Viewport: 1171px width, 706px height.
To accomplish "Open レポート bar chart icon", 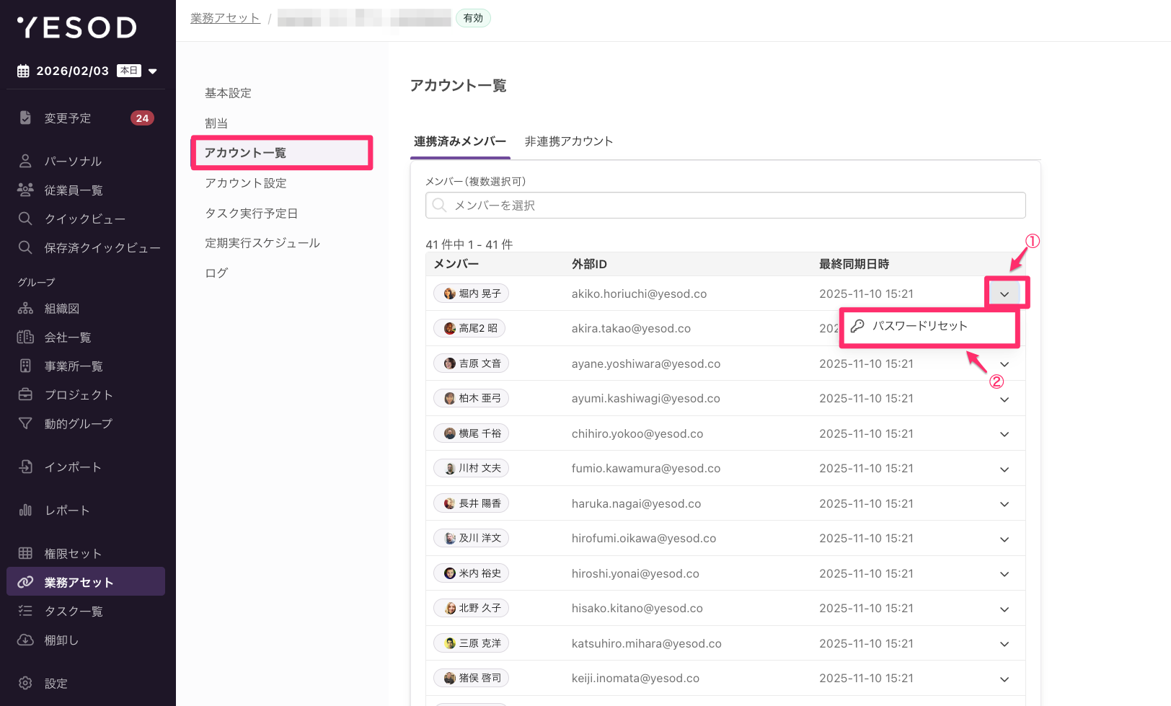I will pos(25,510).
